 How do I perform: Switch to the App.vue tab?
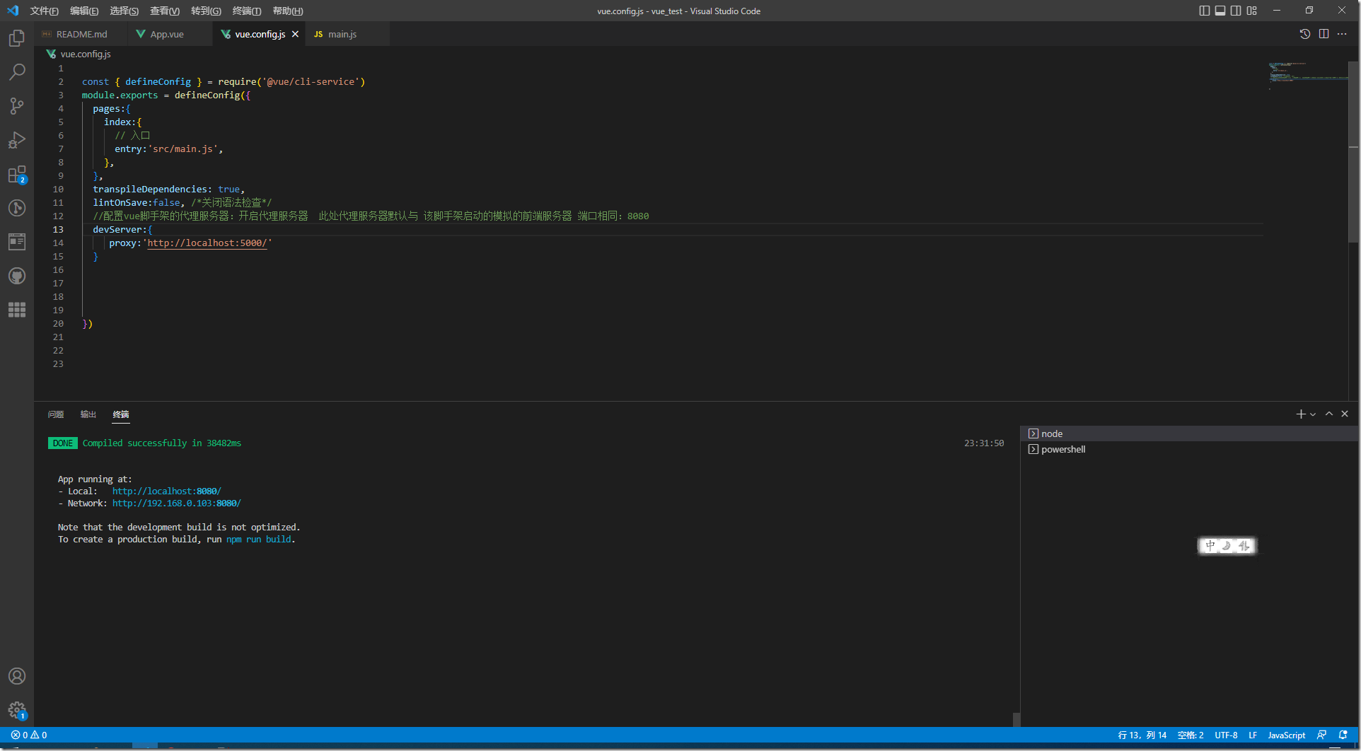coord(170,34)
